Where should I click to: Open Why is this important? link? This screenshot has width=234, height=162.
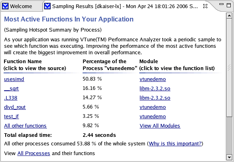pos(175,144)
